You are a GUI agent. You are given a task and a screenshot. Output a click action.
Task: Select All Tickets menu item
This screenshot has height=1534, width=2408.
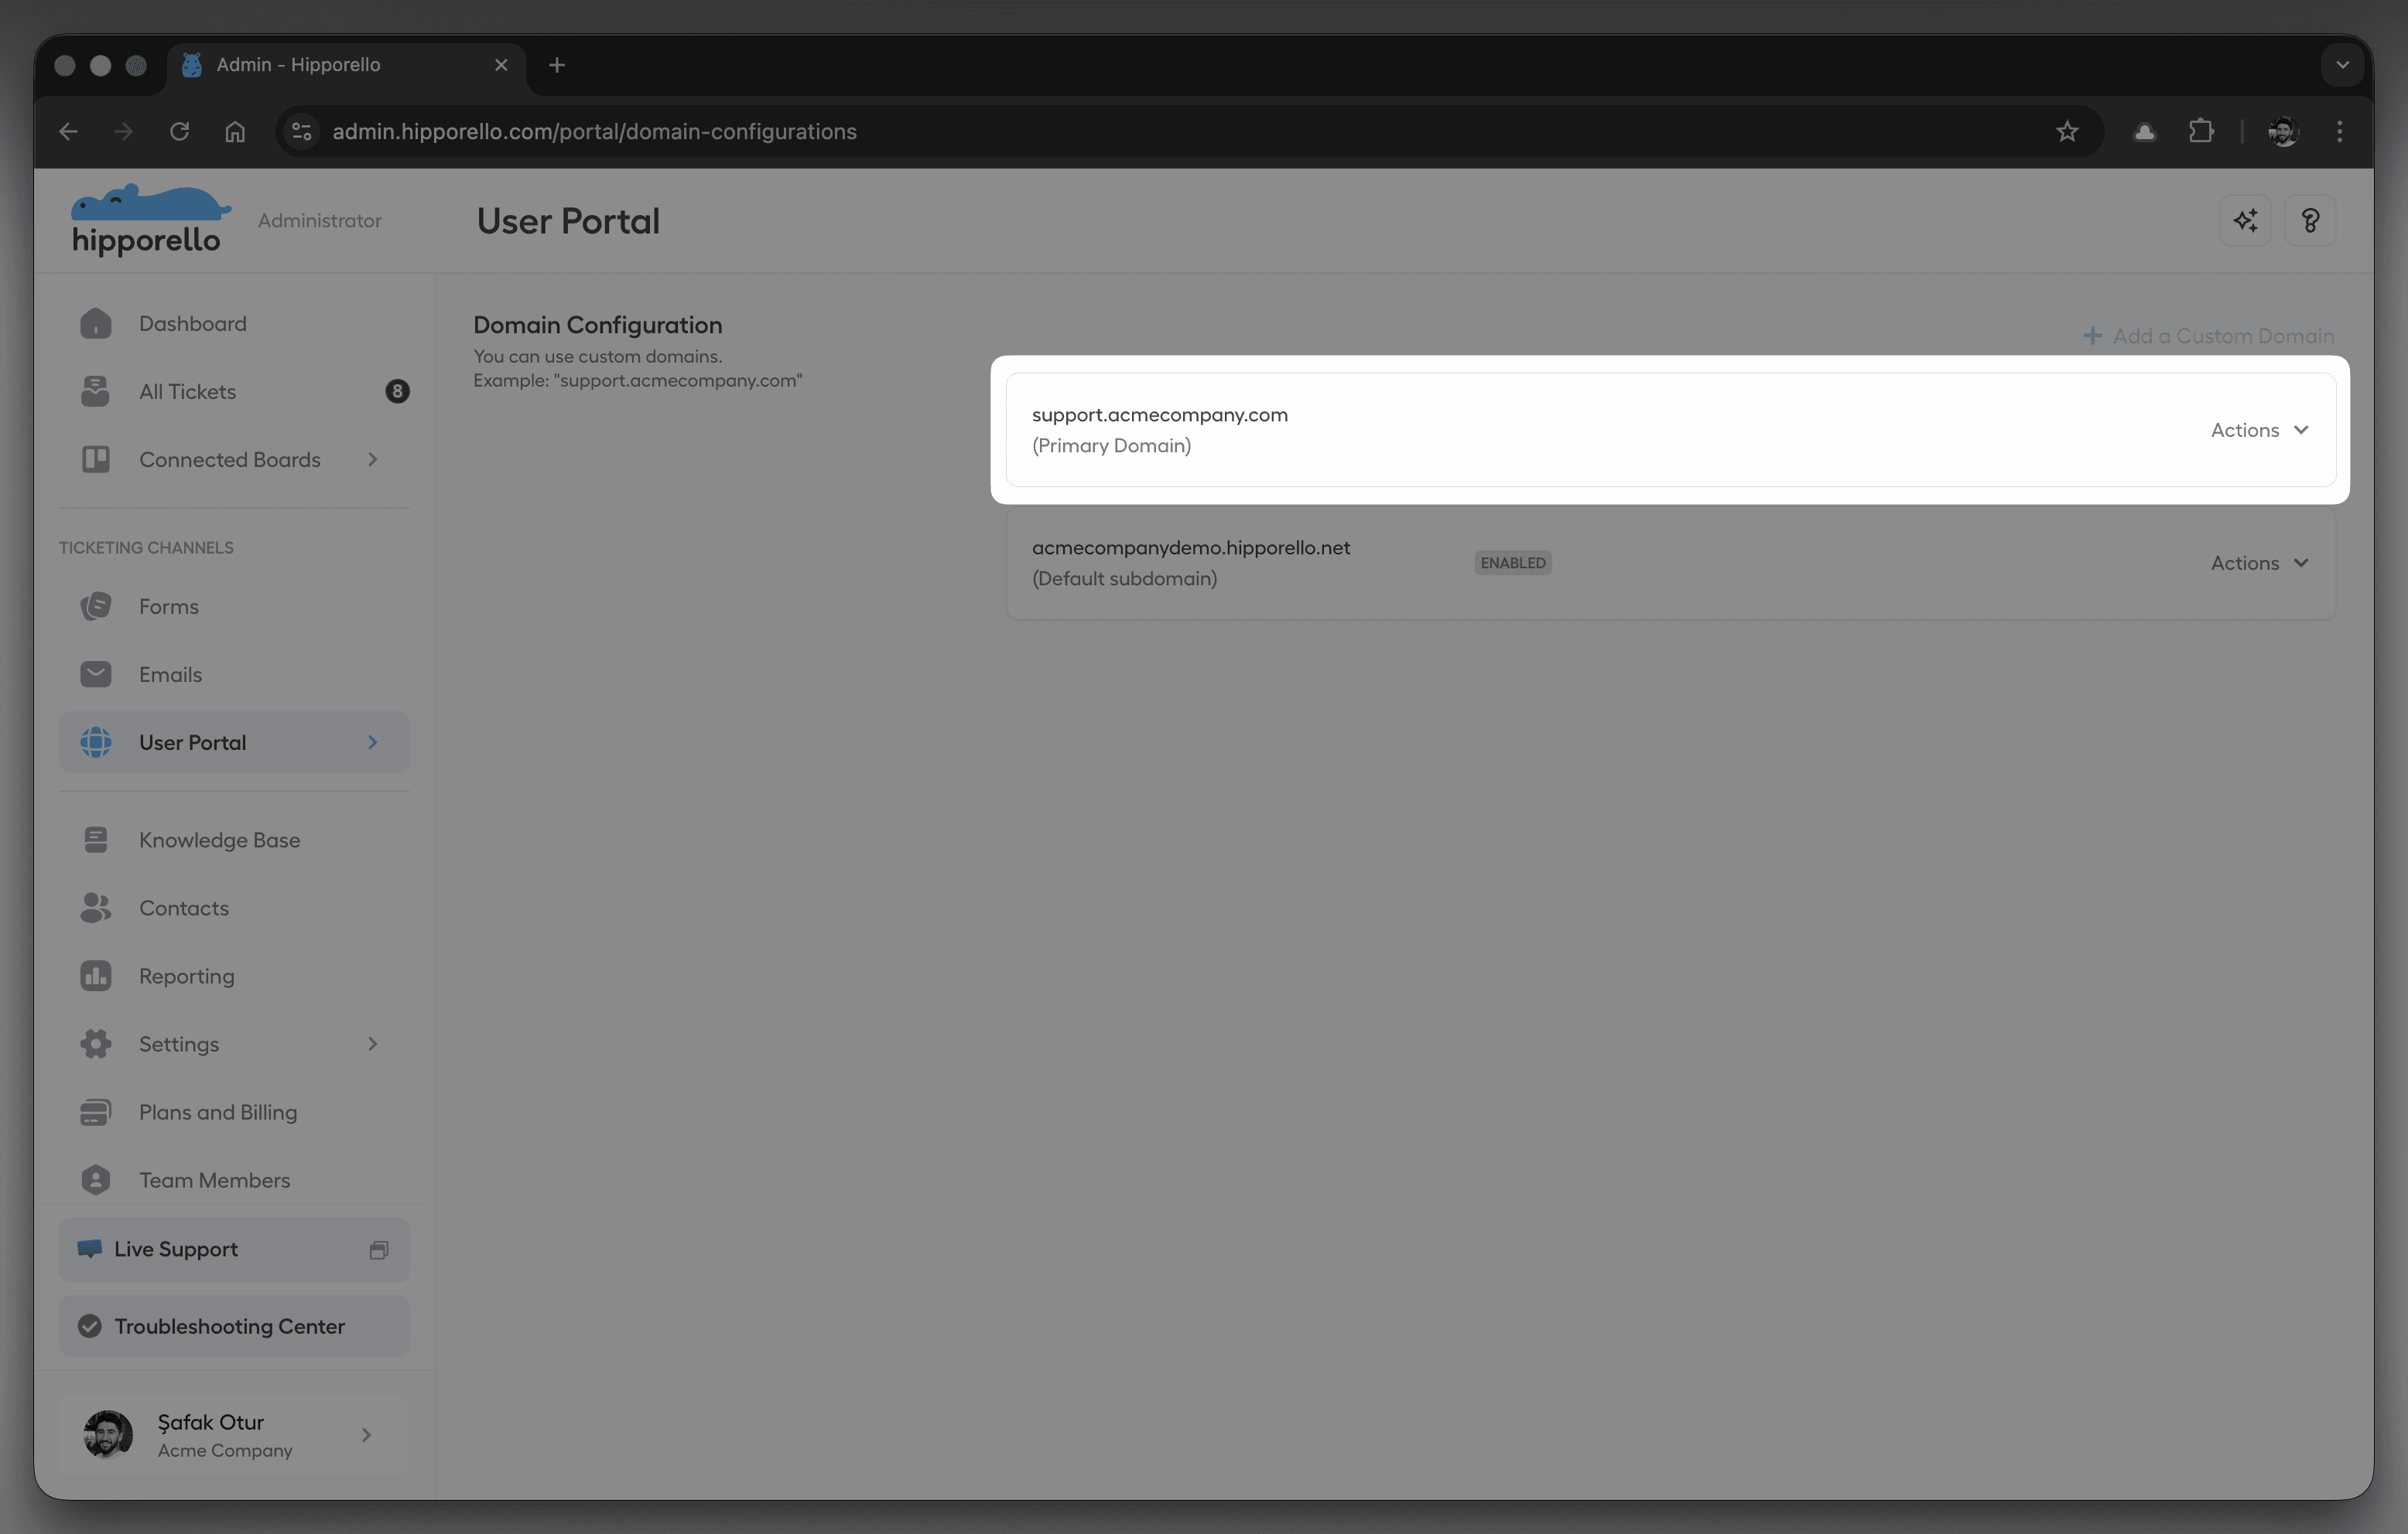(x=188, y=392)
